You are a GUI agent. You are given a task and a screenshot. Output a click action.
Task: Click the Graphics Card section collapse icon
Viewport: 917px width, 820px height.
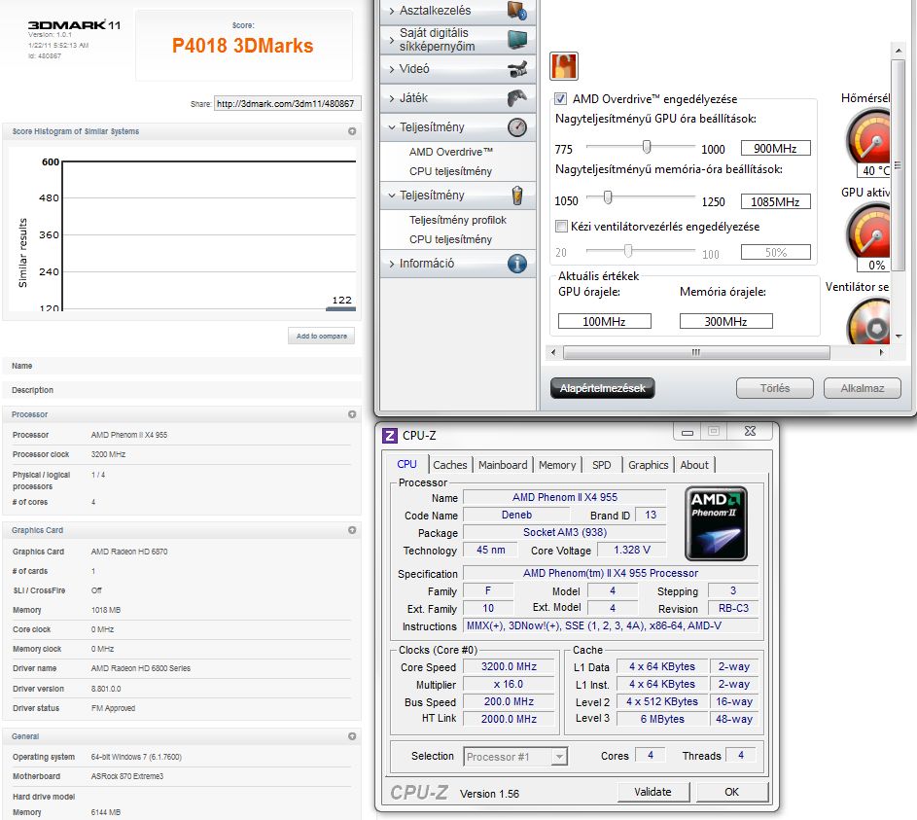tap(352, 530)
